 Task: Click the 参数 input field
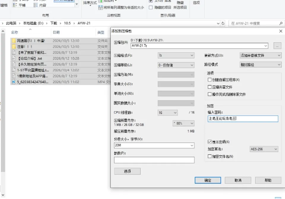tap(154, 160)
